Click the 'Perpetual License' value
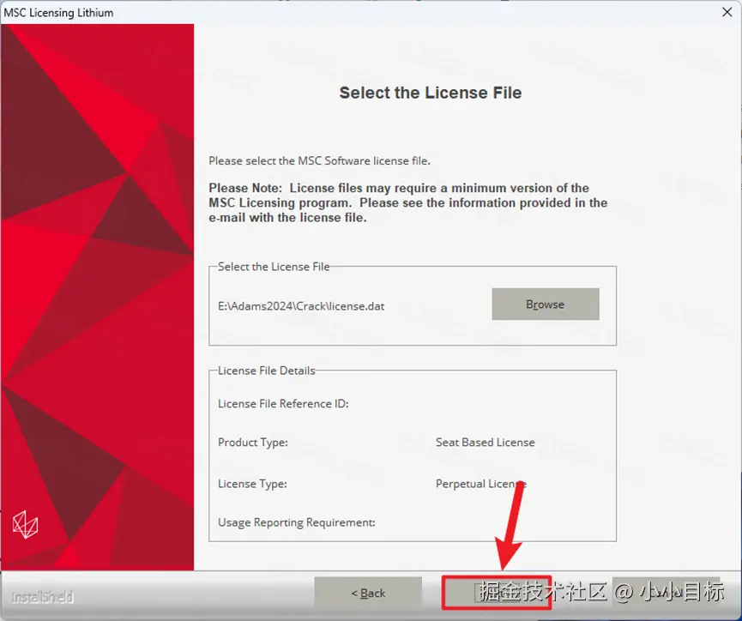The height and width of the screenshot is (621, 742). tap(480, 484)
